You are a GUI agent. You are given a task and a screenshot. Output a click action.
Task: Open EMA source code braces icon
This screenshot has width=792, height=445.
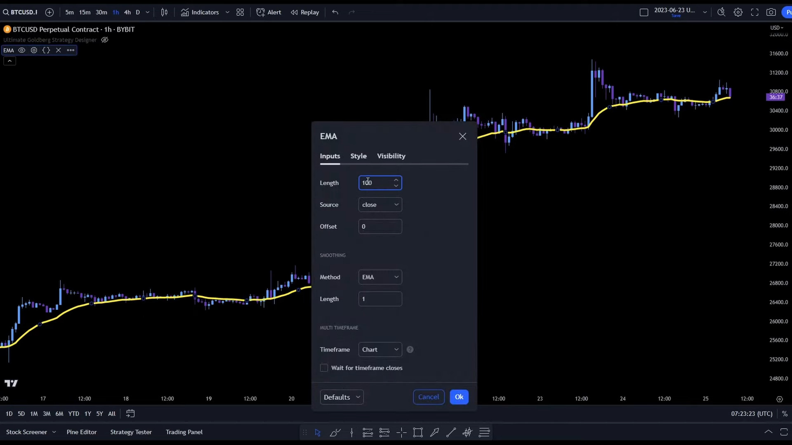click(x=46, y=50)
